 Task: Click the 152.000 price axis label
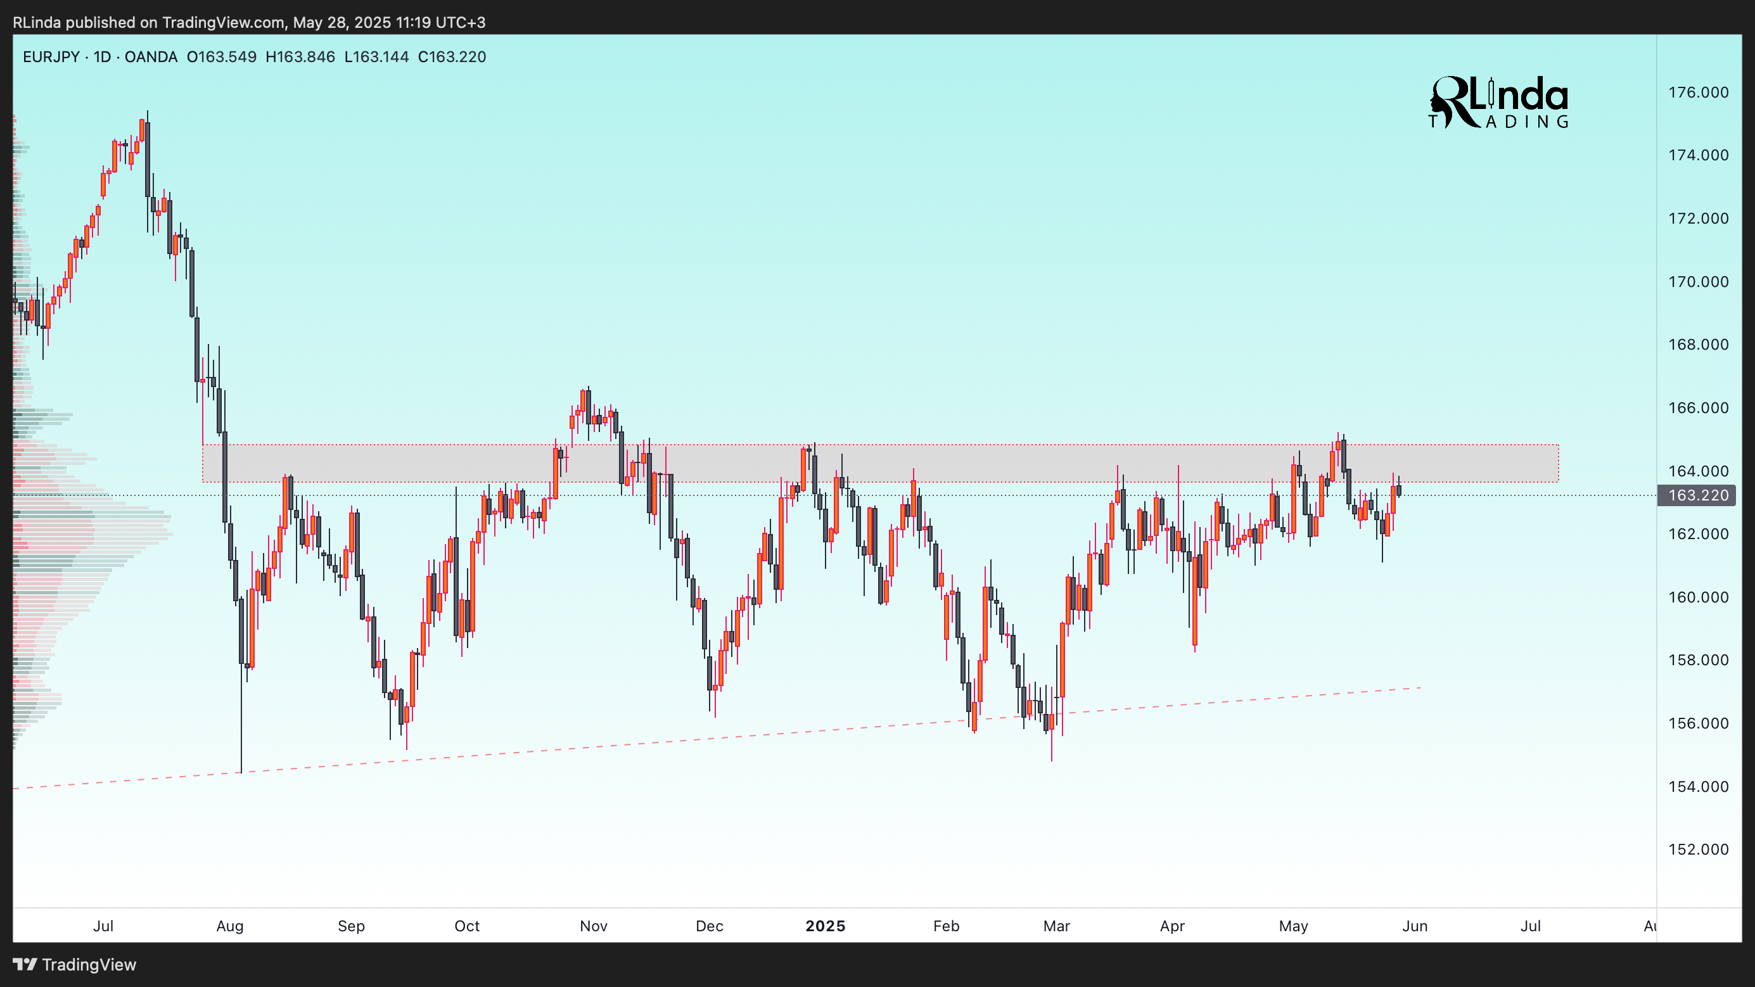click(x=1698, y=850)
